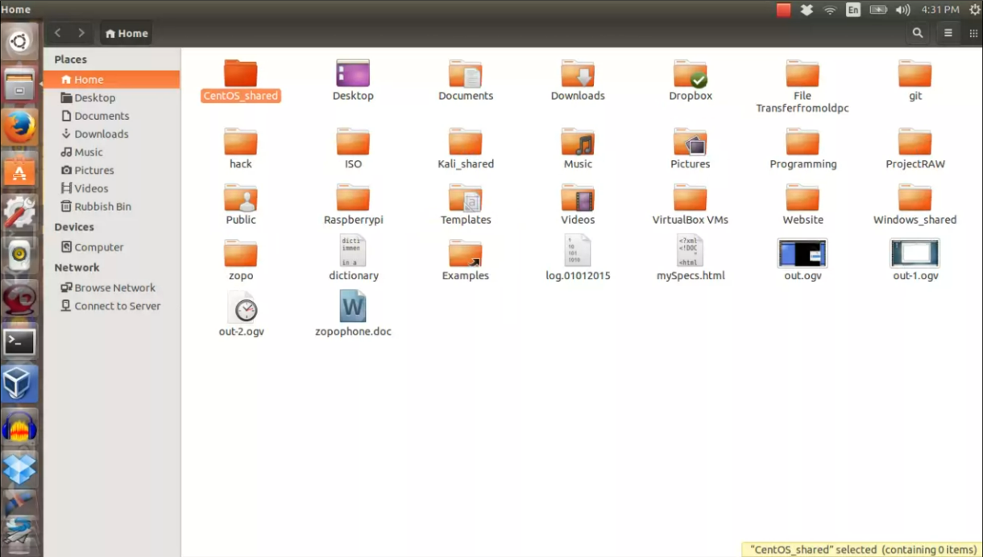Open the Ubuntu Dash launcher

(19, 41)
